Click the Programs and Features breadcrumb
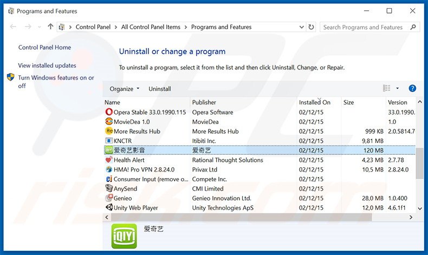Image resolution: width=428 pixels, height=255 pixels. coord(222,27)
